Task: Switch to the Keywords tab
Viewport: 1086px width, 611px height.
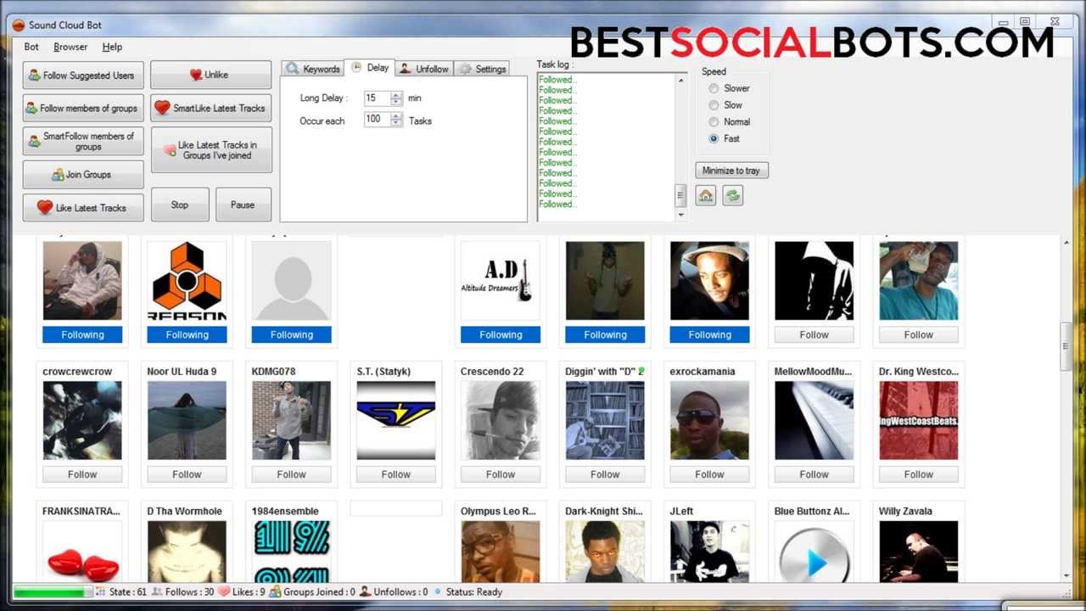Action: 313,69
